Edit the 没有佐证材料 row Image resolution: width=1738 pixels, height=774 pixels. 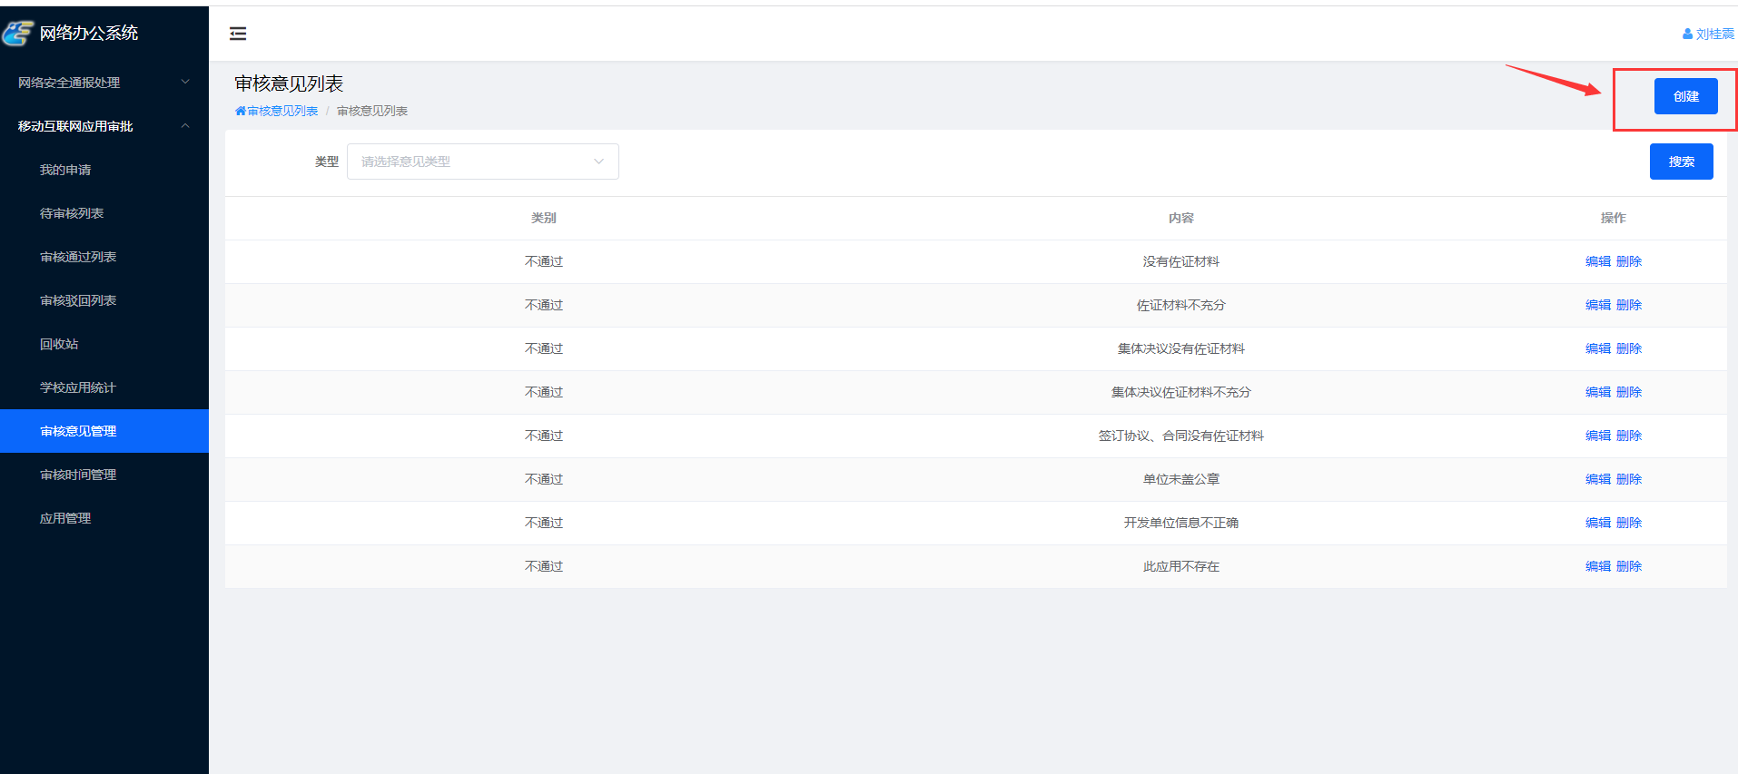pos(1597,261)
